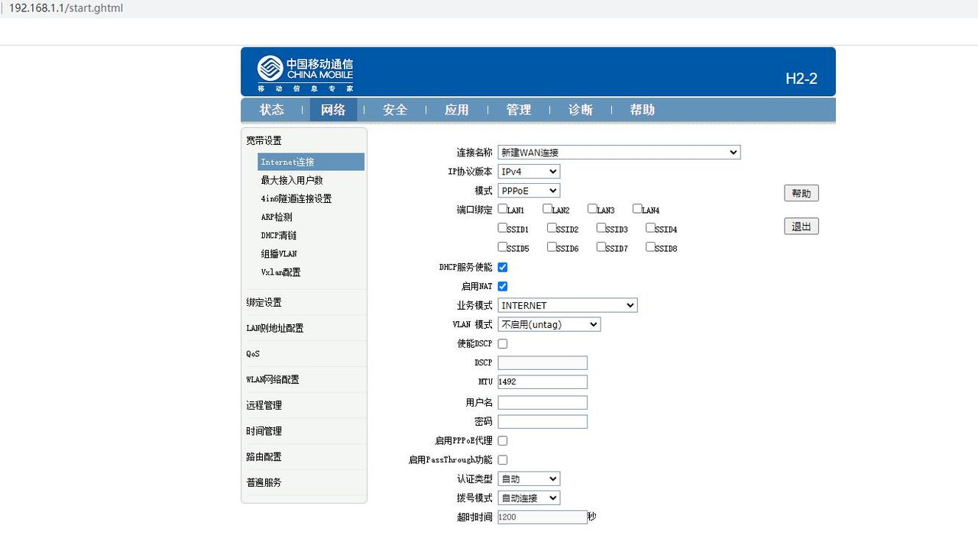978x547 pixels.
Task: Expand 绑定设置 section
Action: (x=264, y=302)
